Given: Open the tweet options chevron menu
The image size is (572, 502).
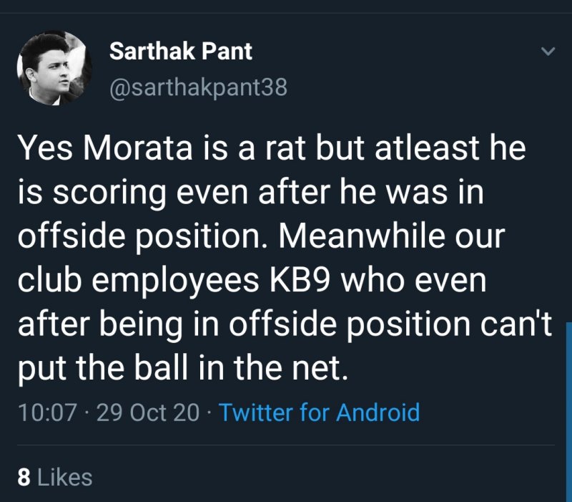Looking at the screenshot, I should coord(547,52).
